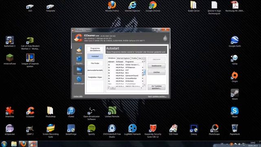Switch to the Internet Explorer autostart tab

click(x=123, y=58)
